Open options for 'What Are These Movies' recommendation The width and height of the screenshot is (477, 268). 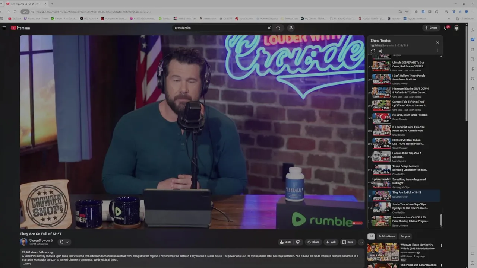pyautogui.click(x=441, y=246)
